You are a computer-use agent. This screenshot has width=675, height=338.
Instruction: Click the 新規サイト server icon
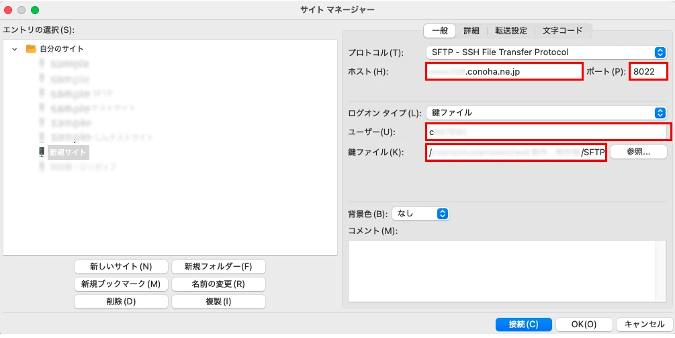pyautogui.click(x=42, y=153)
